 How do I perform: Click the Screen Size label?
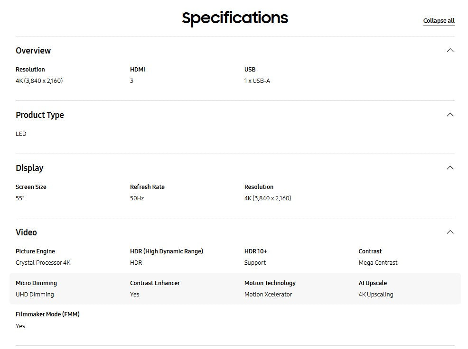(31, 187)
